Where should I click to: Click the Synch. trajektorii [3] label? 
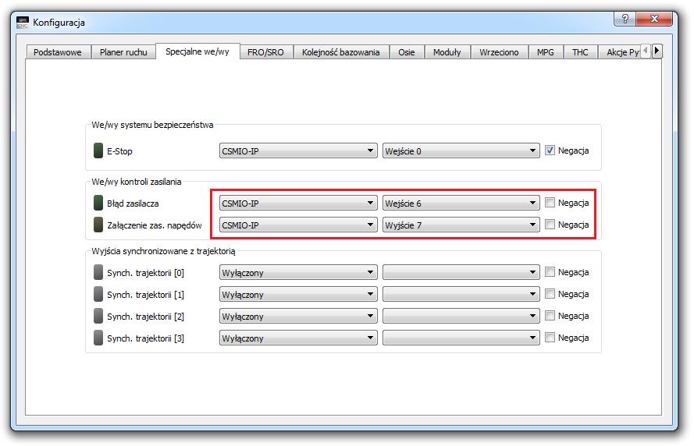tap(145, 338)
